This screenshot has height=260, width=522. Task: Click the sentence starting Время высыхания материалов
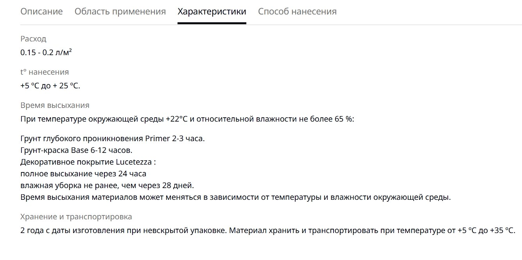[236, 197]
